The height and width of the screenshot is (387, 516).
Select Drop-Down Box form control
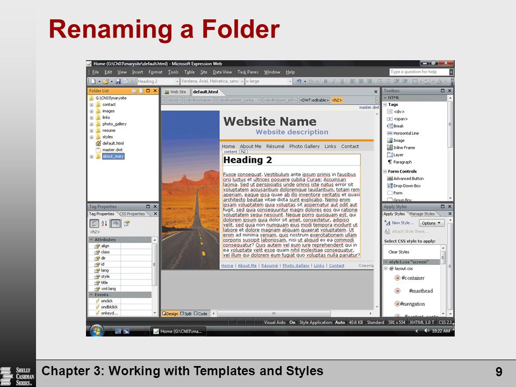[x=404, y=185]
